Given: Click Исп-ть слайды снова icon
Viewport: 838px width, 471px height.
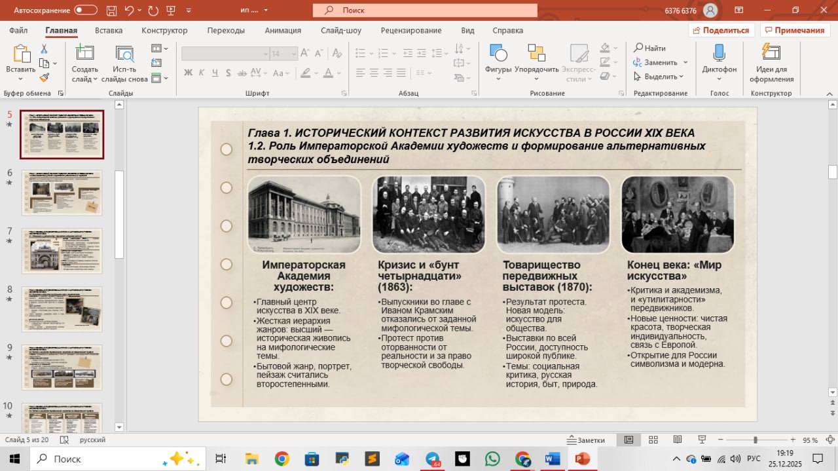Looking at the screenshot, I should pos(124,54).
